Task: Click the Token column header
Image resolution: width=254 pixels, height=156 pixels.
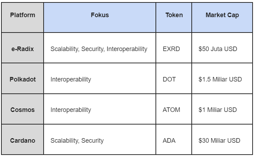Action: (x=174, y=17)
